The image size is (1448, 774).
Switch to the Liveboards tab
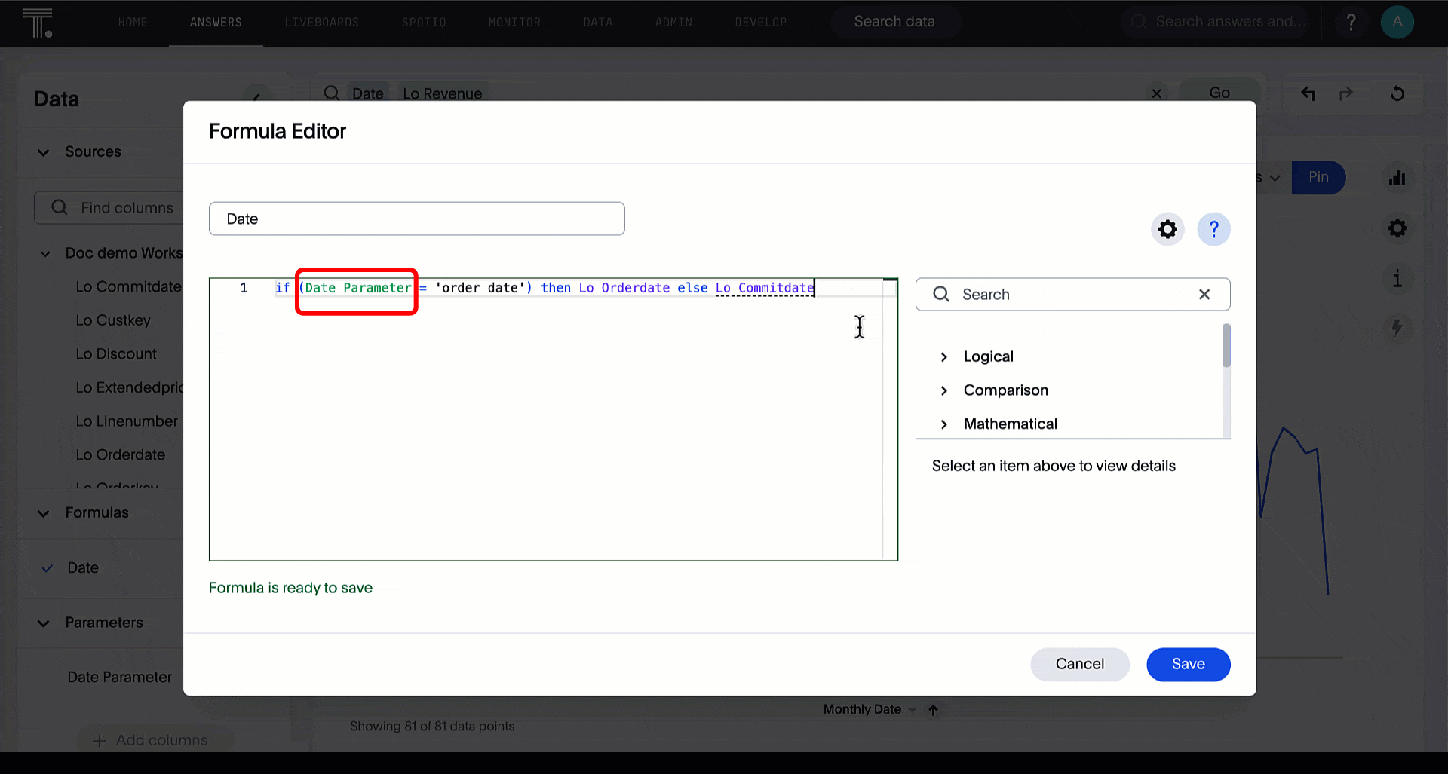[x=321, y=23]
